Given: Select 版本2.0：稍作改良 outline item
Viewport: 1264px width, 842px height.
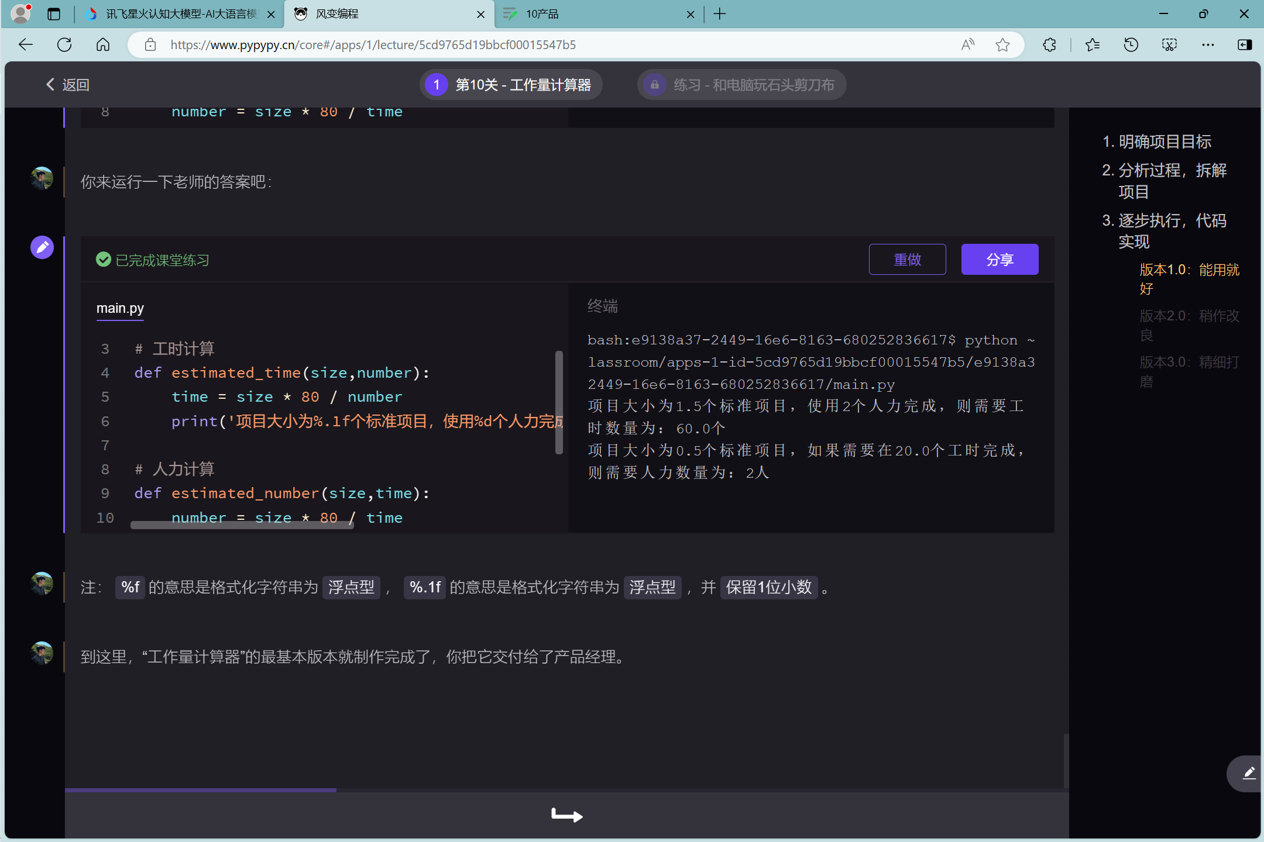Looking at the screenshot, I should [1189, 326].
